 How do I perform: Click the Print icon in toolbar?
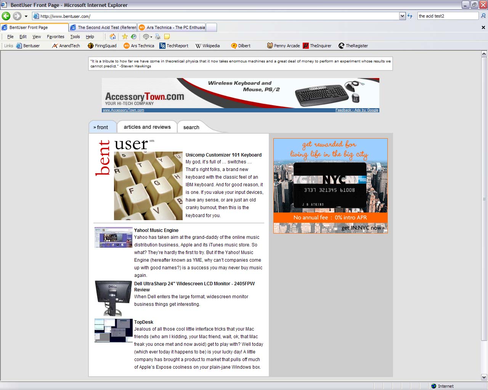[x=158, y=37]
